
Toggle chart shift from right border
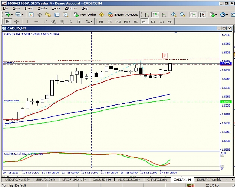[x=202, y=15]
